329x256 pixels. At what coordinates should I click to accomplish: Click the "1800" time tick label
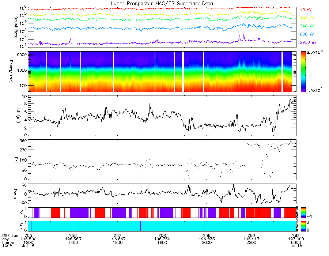162,242
